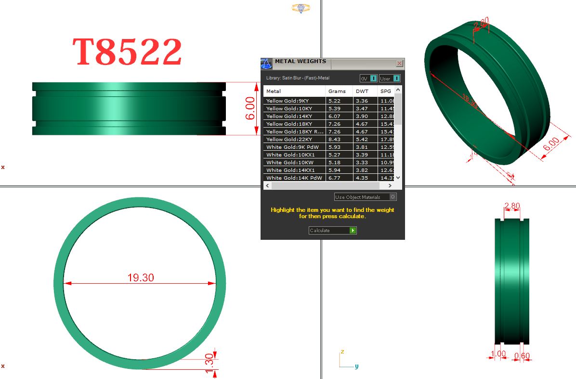Click the T8522 model label
Viewport: 576px width, 379px height.
click(x=127, y=52)
